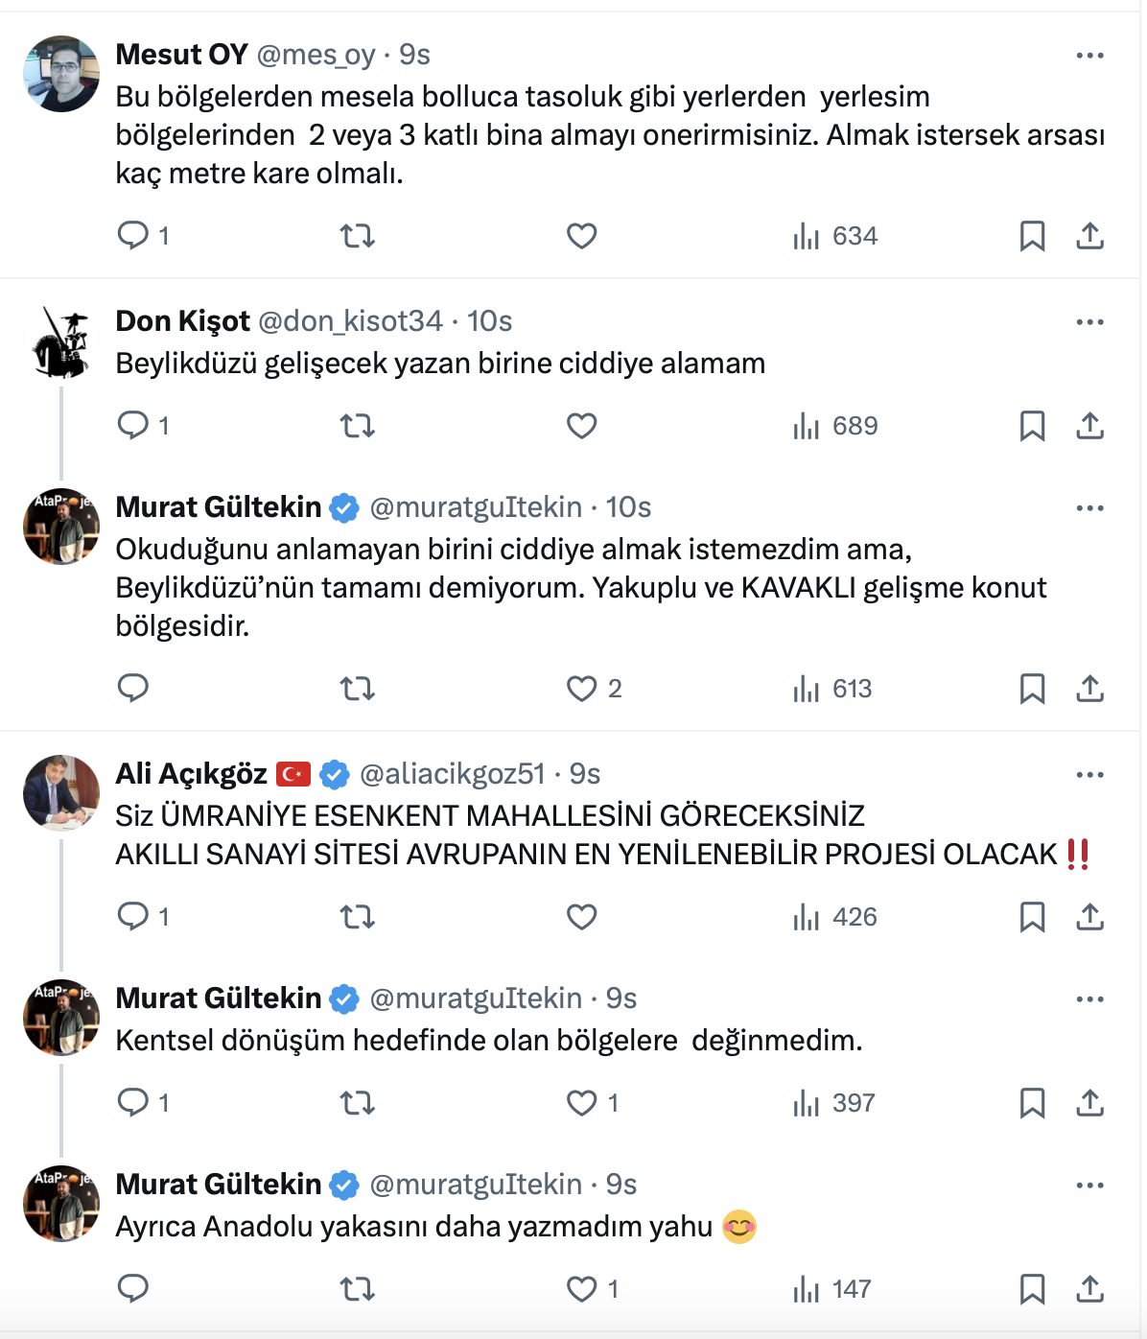Retweet Don Kişot's Beylikdüzü tweet
The image size is (1147, 1339).
pyautogui.click(x=358, y=426)
